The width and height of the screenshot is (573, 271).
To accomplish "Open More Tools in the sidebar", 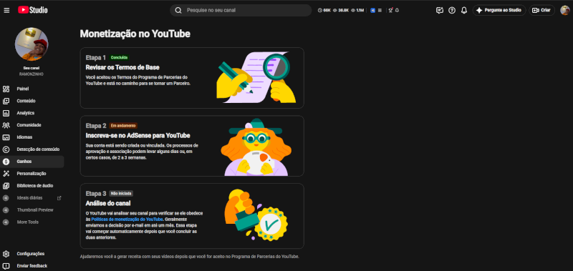I will click(32, 222).
